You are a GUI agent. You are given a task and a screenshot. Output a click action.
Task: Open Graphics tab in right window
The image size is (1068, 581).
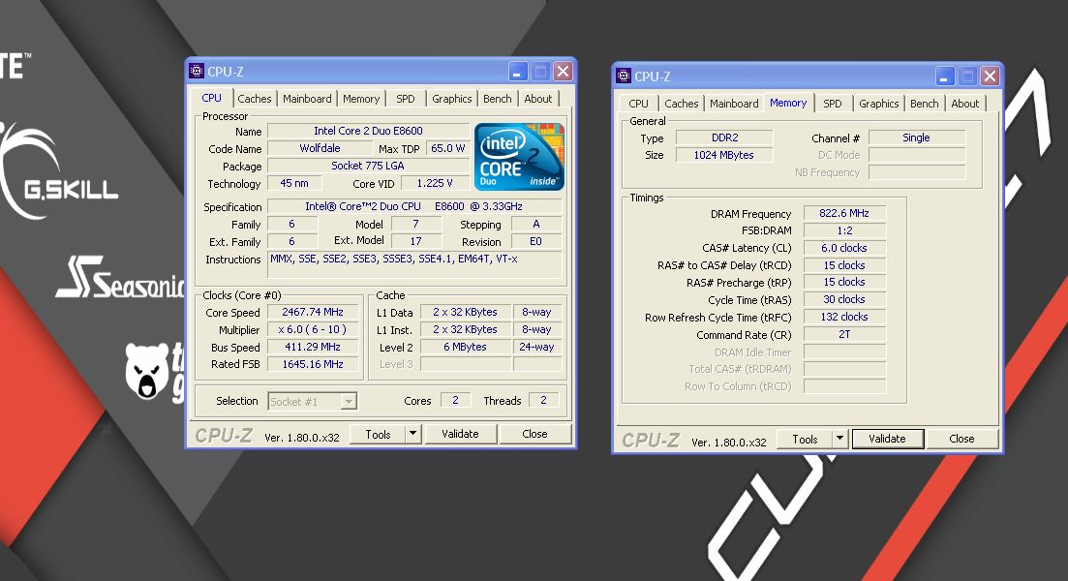878,104
